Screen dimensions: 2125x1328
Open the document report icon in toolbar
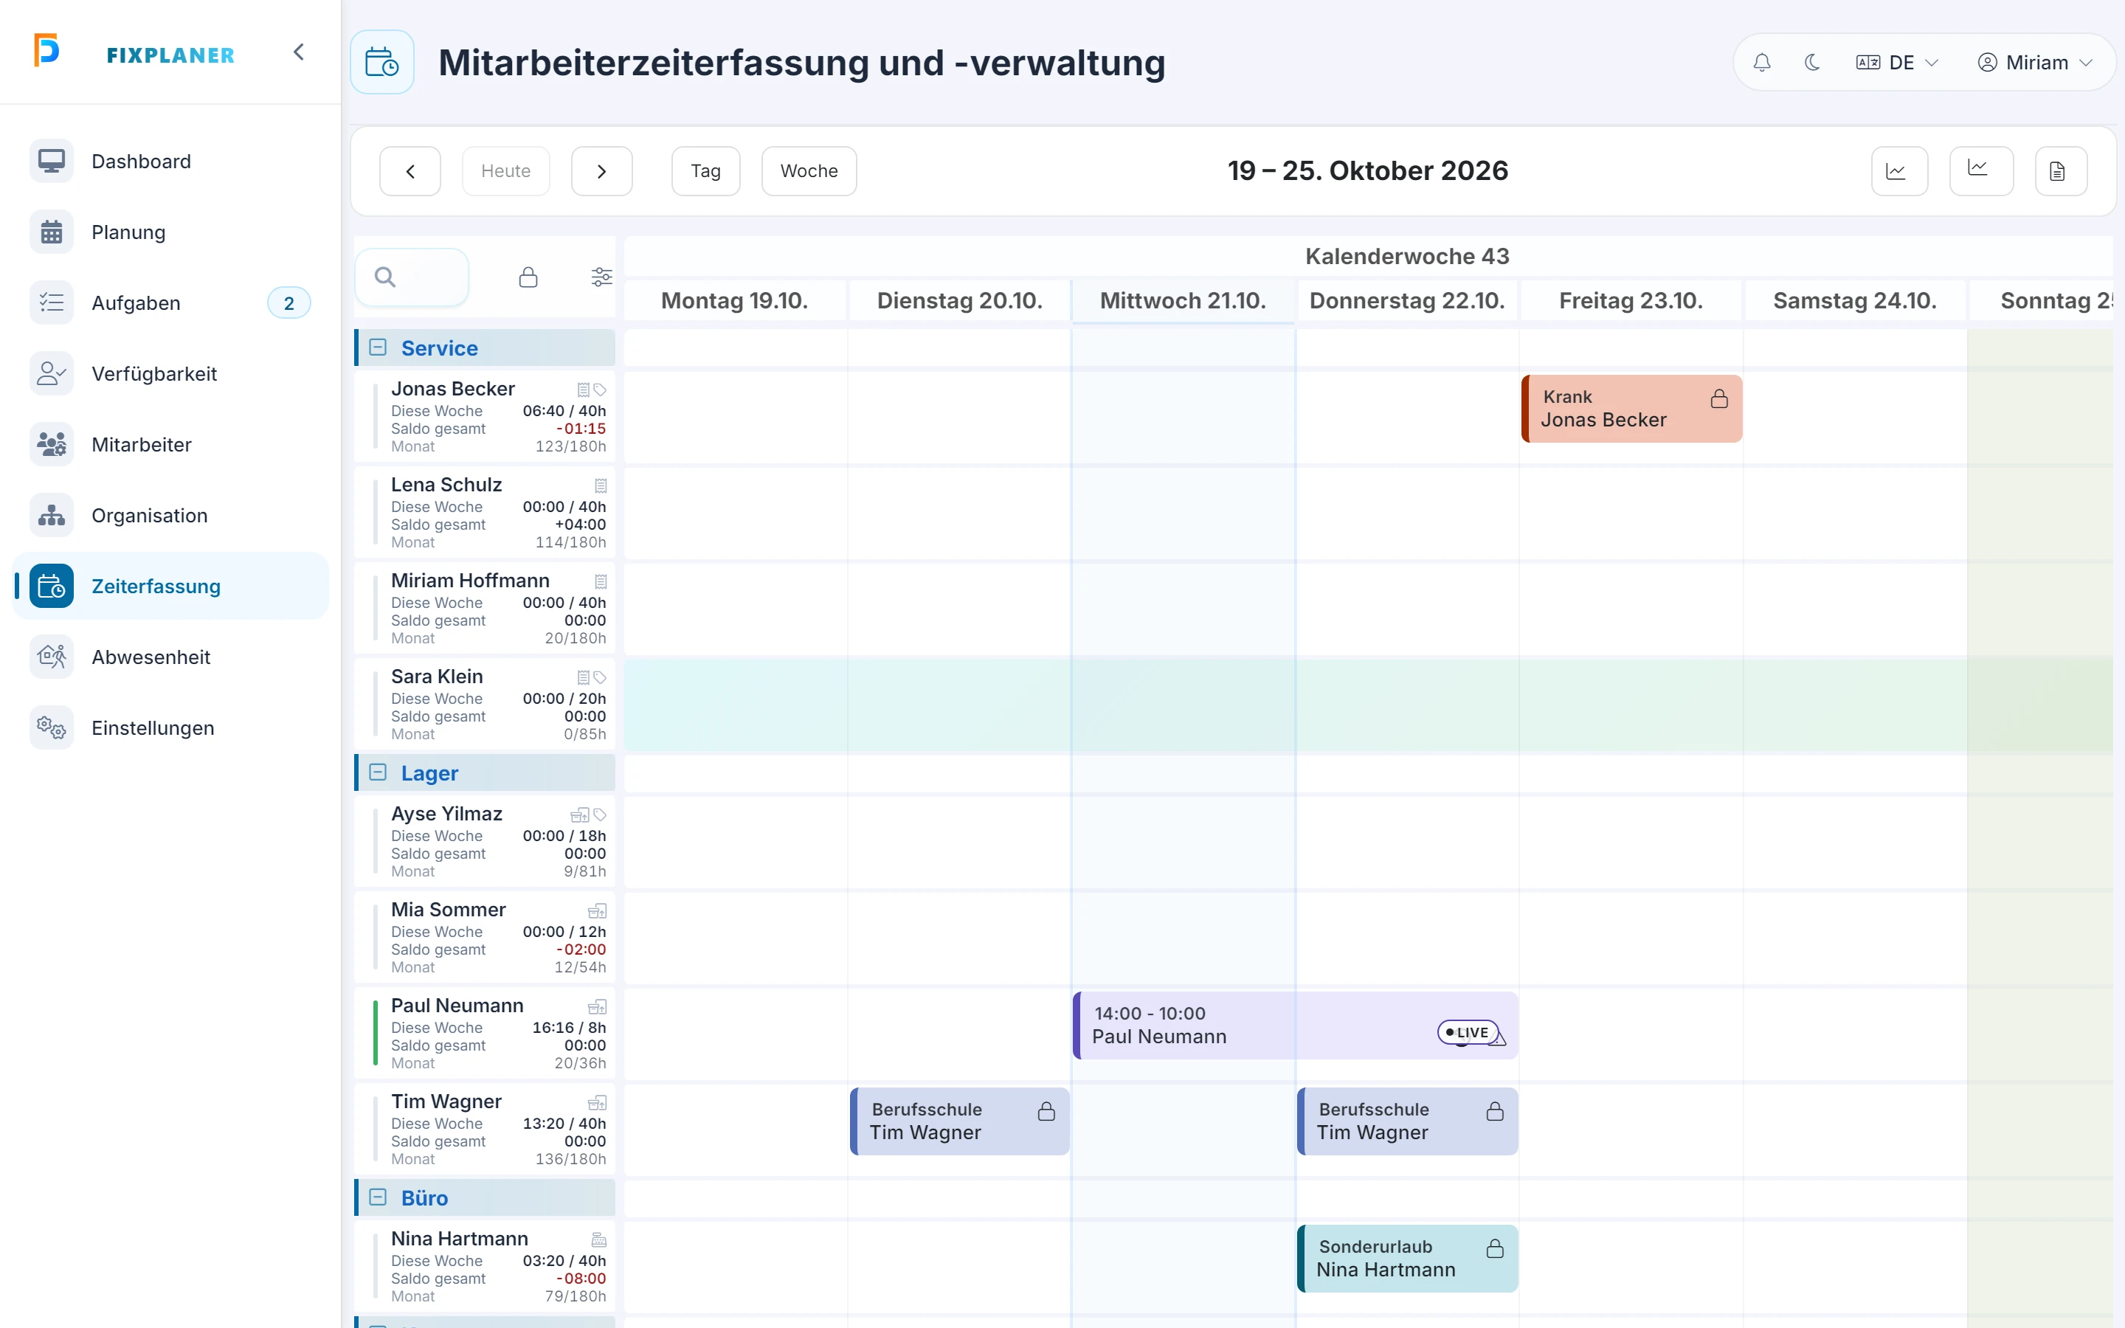(x=2061, y=171)
